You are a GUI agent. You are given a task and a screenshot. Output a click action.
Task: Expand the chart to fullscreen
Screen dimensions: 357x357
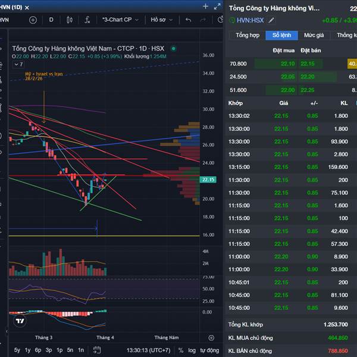(x=217, y=7)
